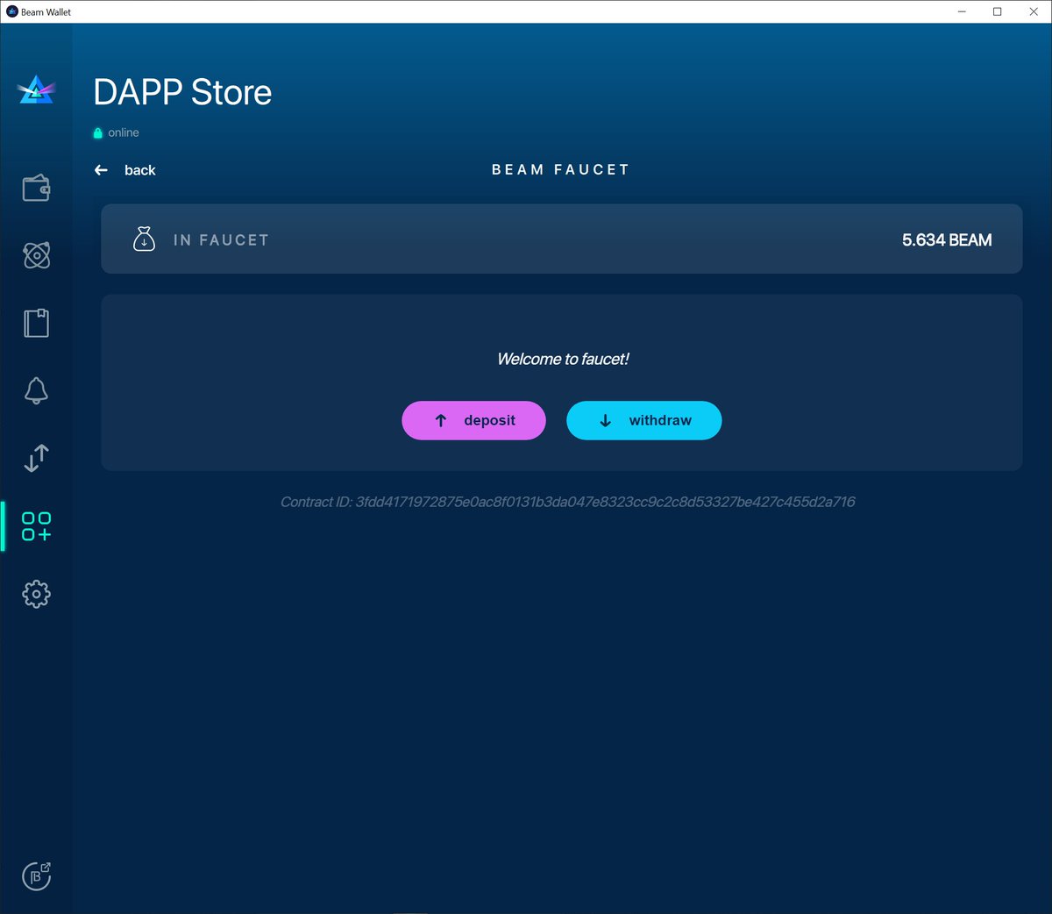Viewport: 1052px width, 914px height.
Task: Open Settings with the gear icon
Action: [x=36, y=594]
